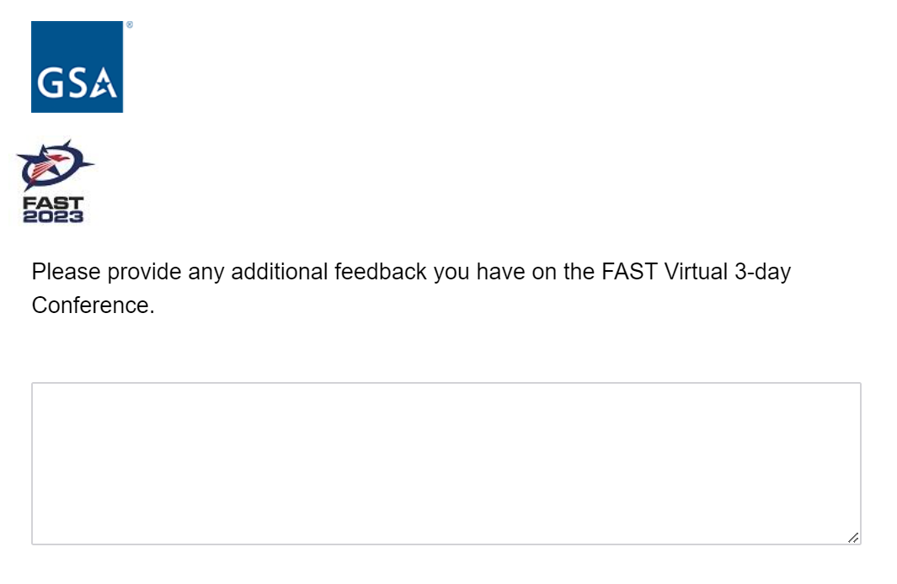Click the word "Conference." in the prompt
The height and width of the screenshot is (584, 897).
93,305
